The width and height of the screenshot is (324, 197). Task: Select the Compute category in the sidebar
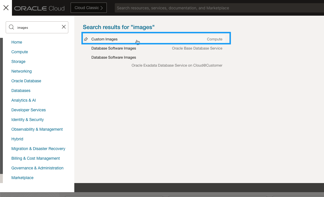pos(20,52)
